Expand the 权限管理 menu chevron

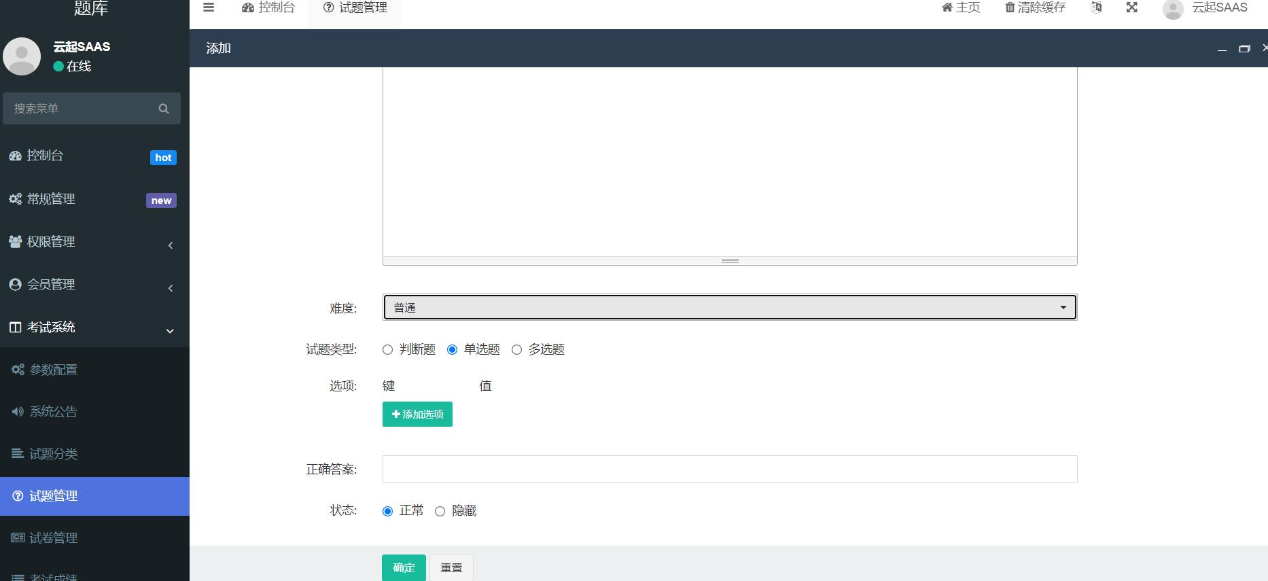171,245
